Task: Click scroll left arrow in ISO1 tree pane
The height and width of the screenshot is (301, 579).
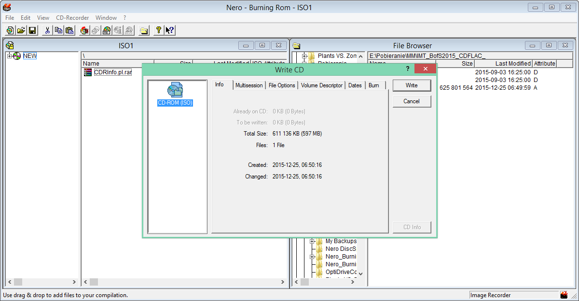Action: (10, 282)
